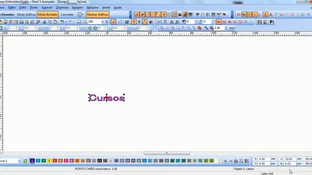The height and width of the screenshot is (175, 312).
Task: Open the Editar menu
Action: tap(12, 8)
